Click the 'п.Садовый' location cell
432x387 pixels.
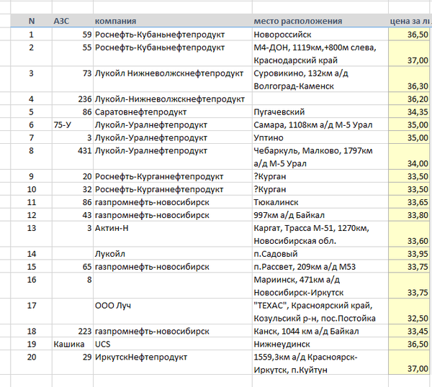point(320,253)
